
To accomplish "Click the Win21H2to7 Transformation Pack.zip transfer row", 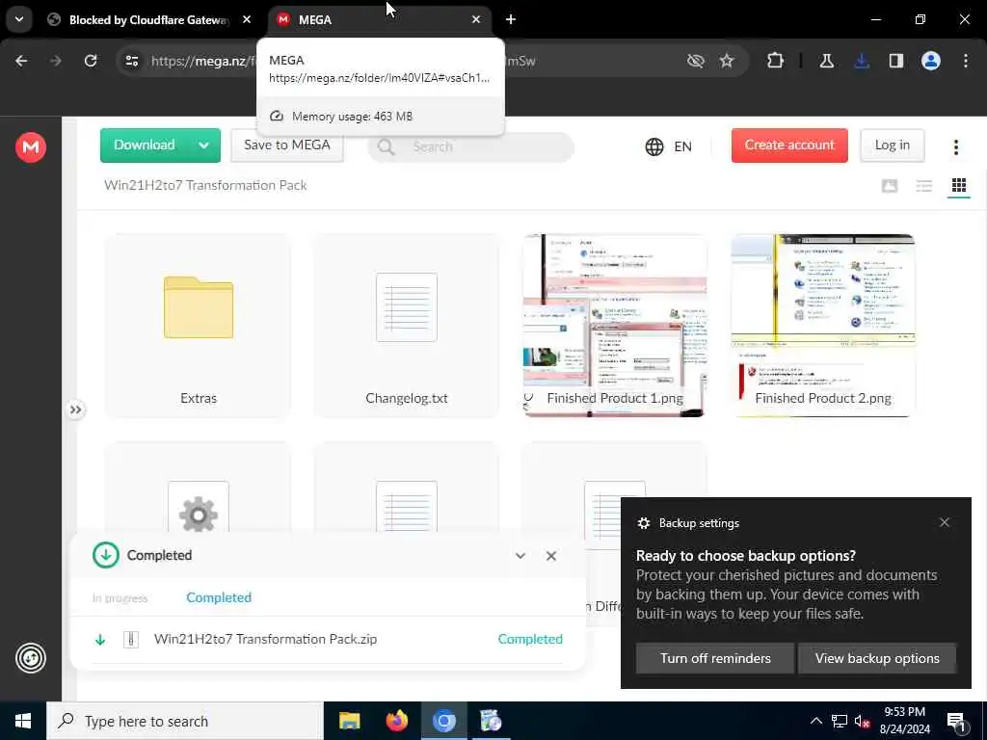I will (x=328, y=640).
